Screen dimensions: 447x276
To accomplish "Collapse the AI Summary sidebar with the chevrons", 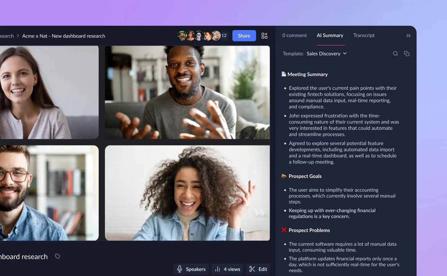I will [408, 35].
